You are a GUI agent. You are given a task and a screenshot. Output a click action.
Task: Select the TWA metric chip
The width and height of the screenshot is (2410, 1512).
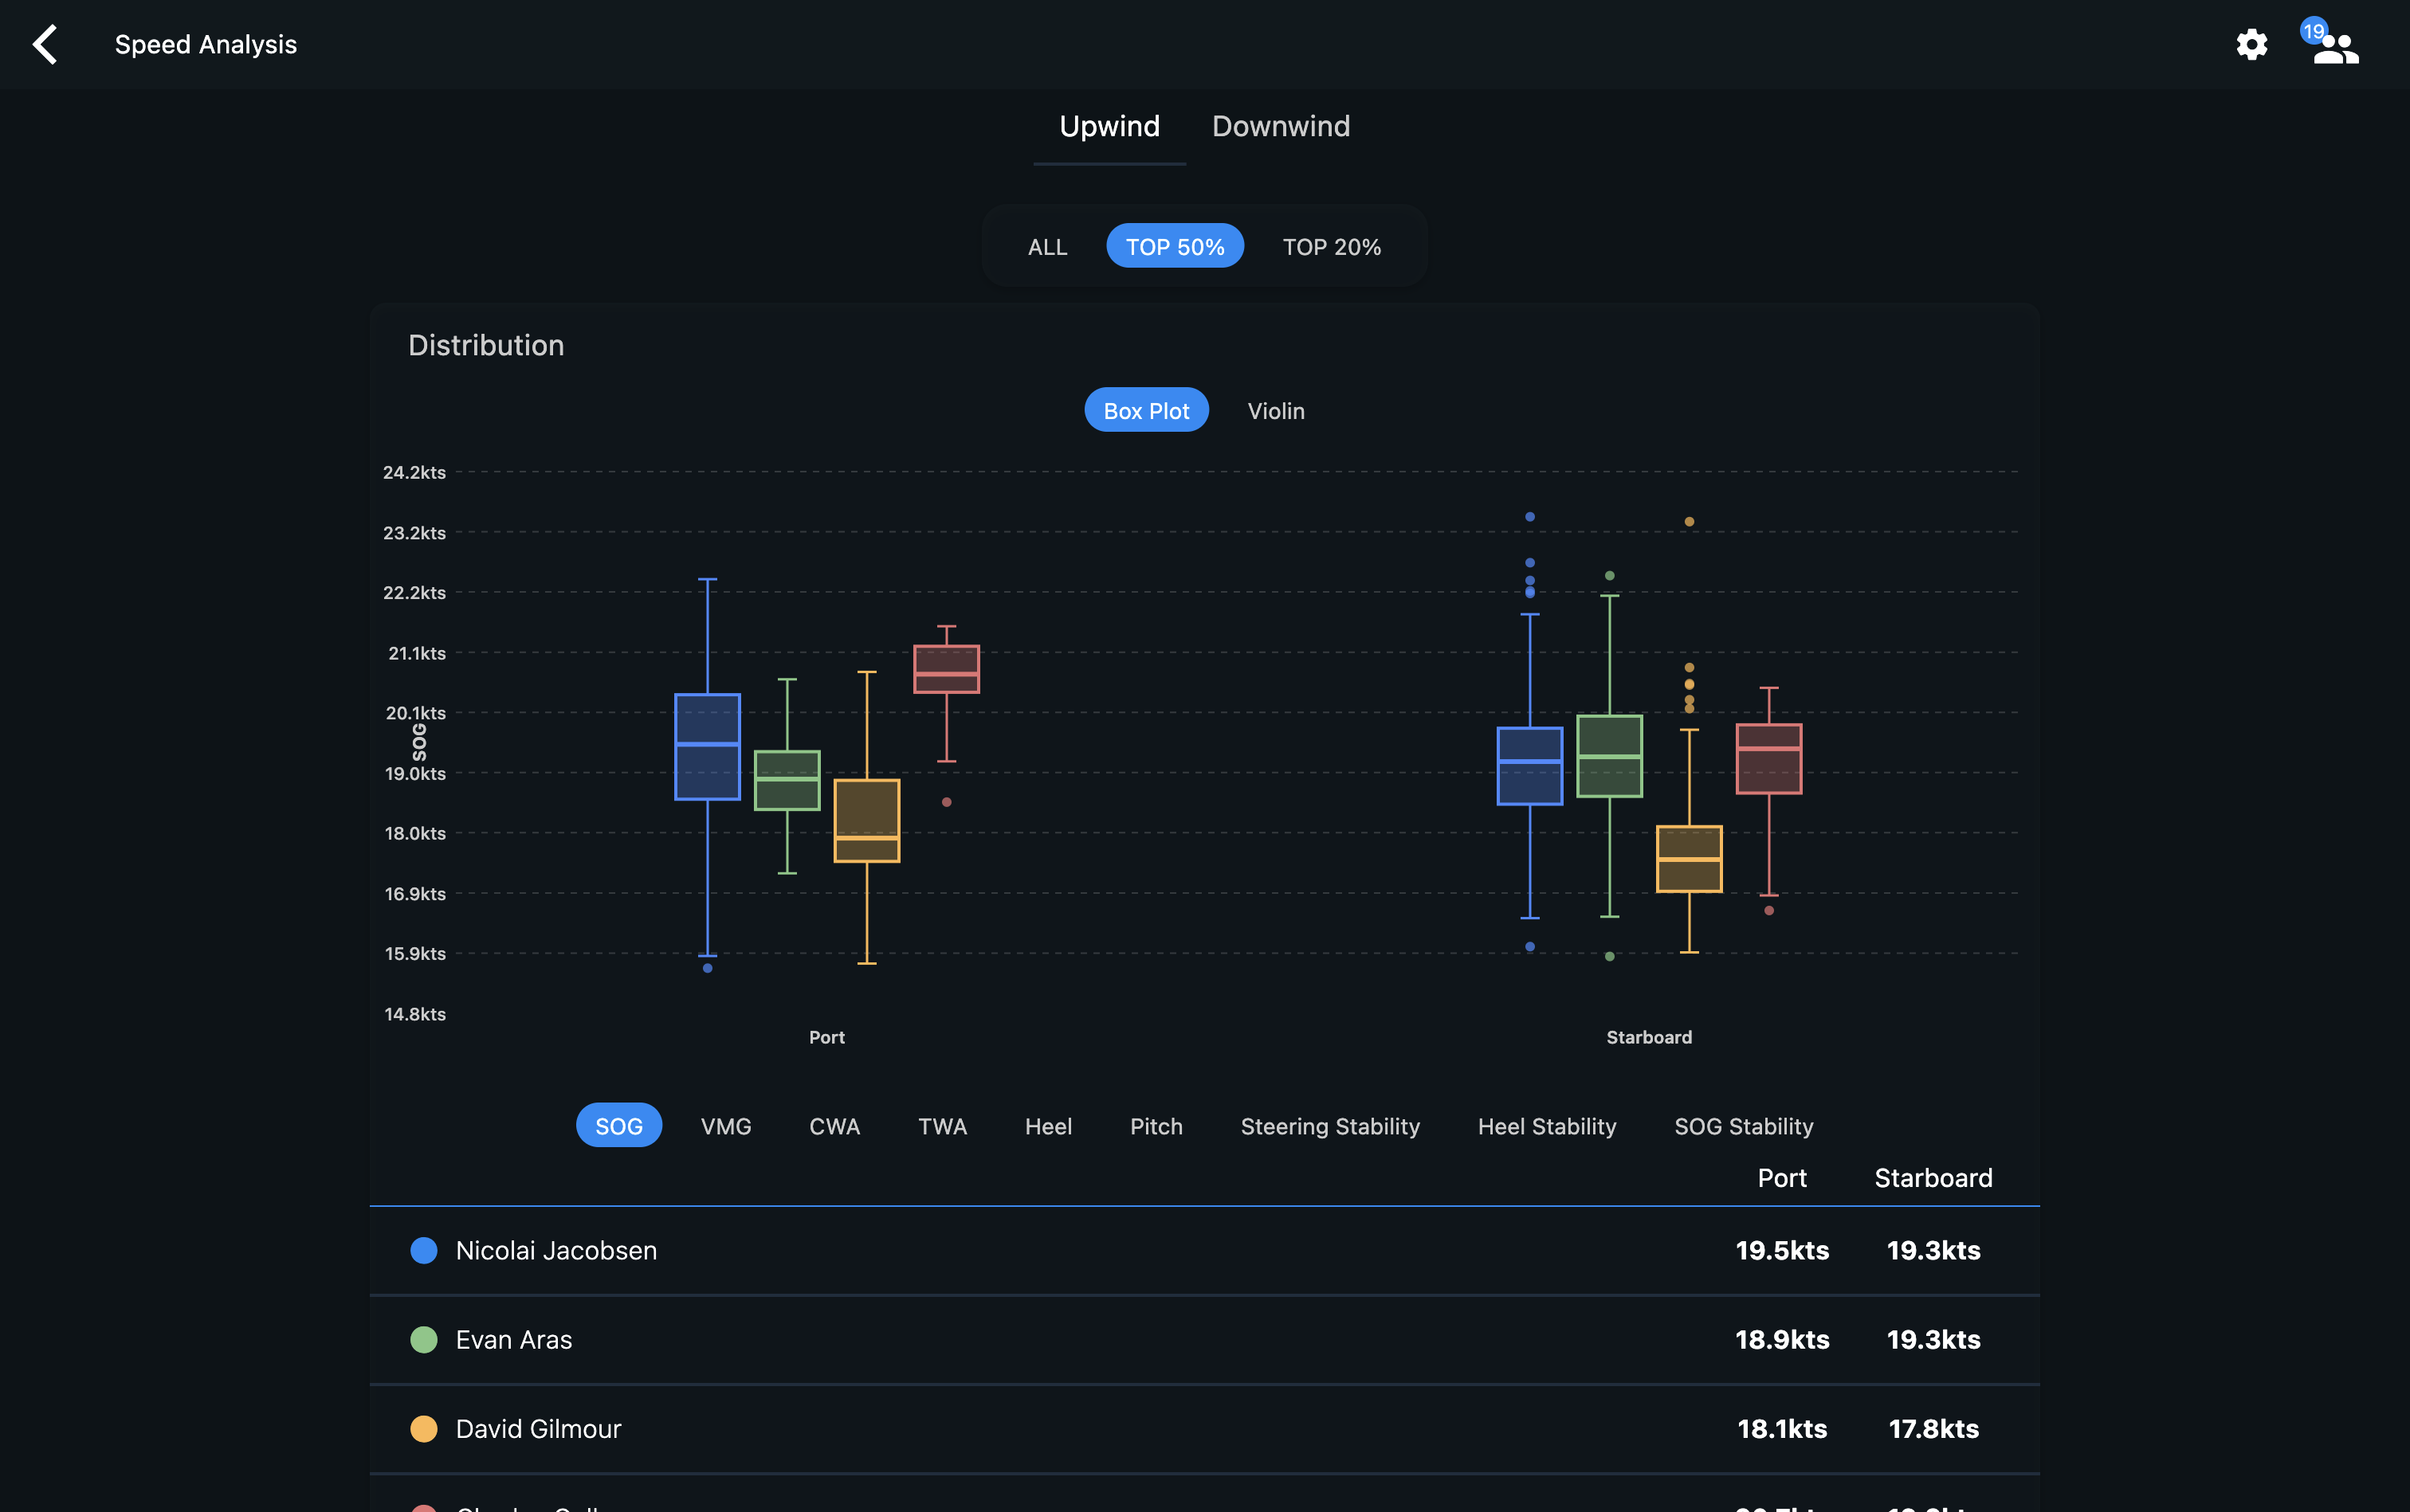point(941,1125)
